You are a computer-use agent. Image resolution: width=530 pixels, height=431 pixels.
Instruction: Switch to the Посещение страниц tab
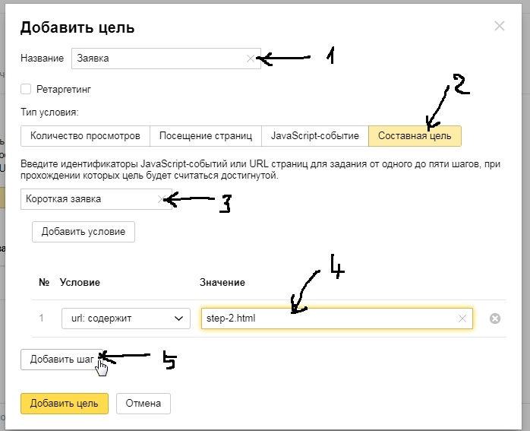coord(205,136)
